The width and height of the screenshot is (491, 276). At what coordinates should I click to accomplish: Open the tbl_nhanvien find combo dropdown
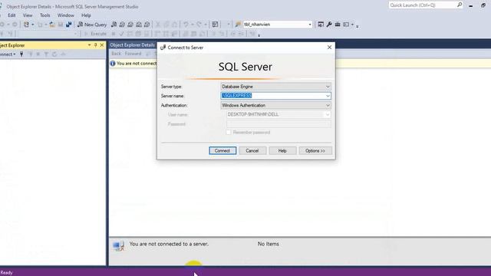point(310,25)
